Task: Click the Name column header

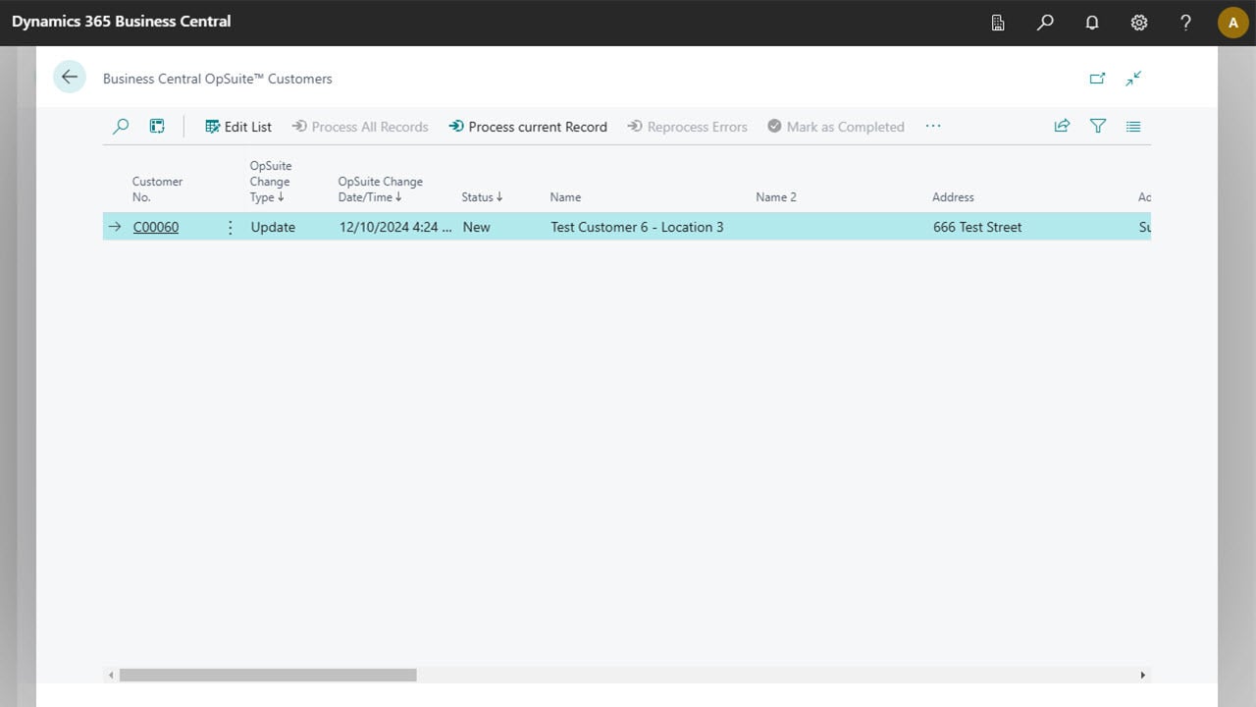Action: click(565, 197)
